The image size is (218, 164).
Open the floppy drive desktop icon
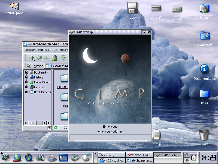point(132,8)
